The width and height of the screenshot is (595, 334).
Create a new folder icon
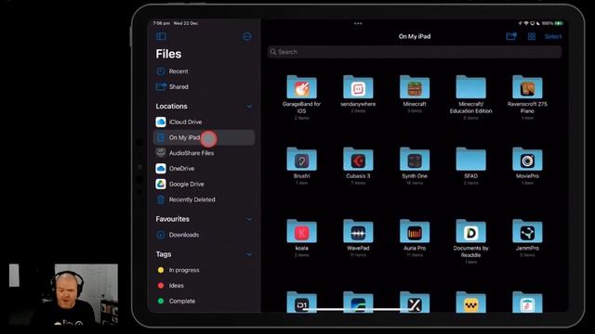point(511,36)
